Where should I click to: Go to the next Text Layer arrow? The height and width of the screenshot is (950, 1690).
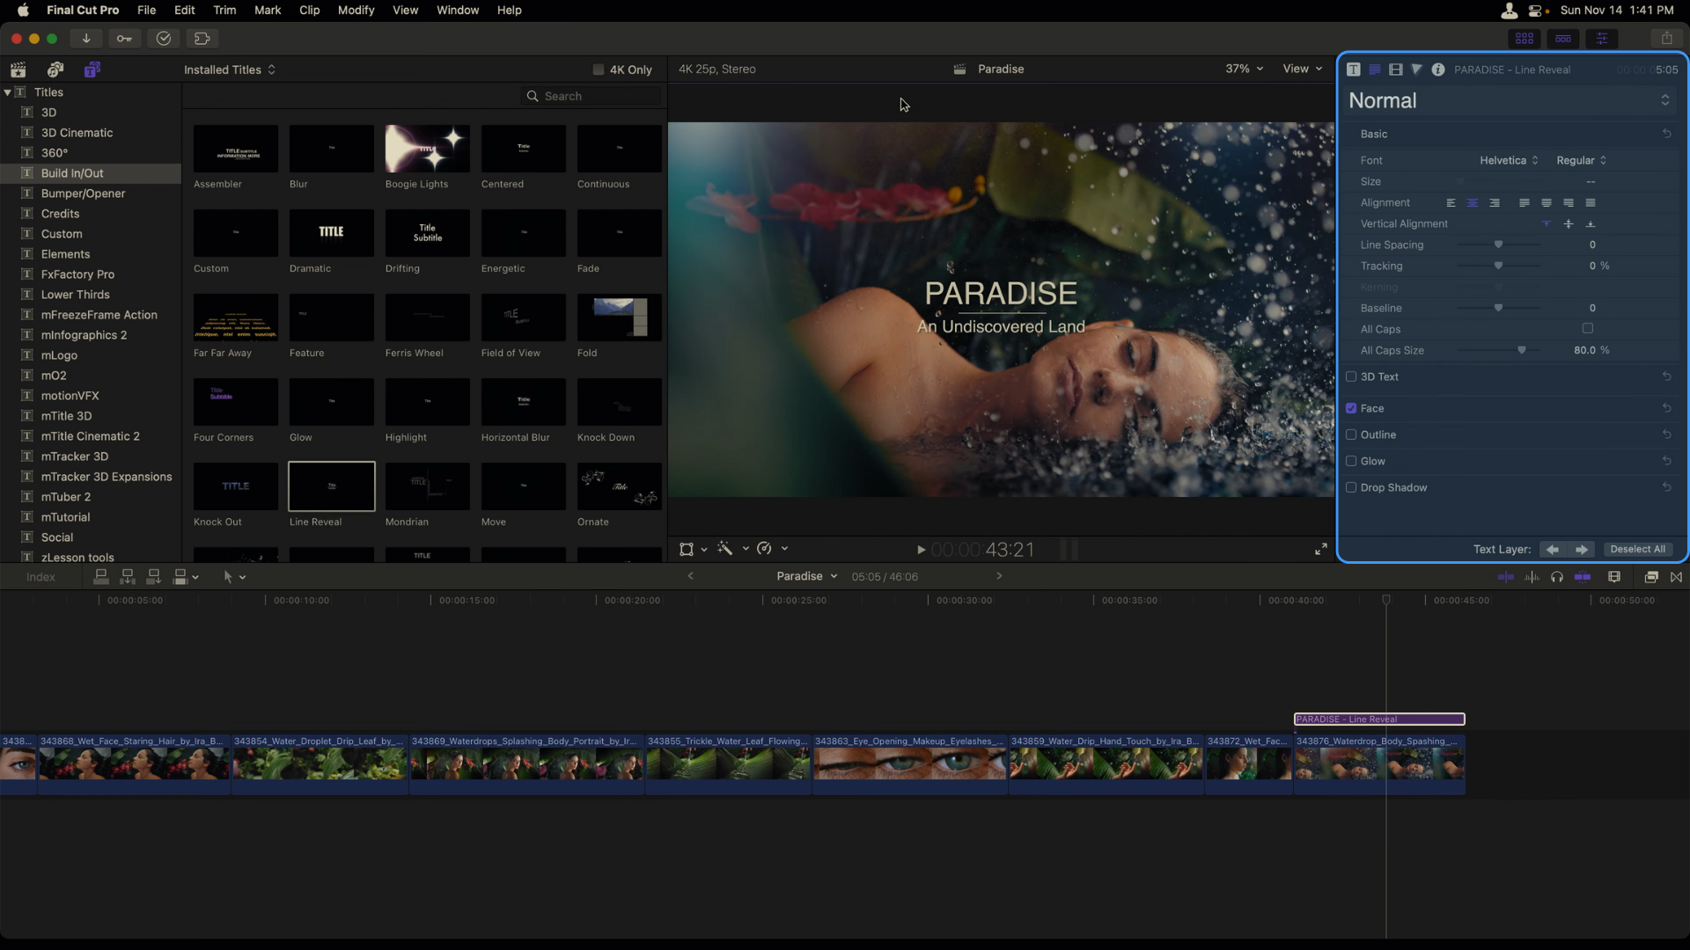pyautogui.click(x=1582, y=550)
